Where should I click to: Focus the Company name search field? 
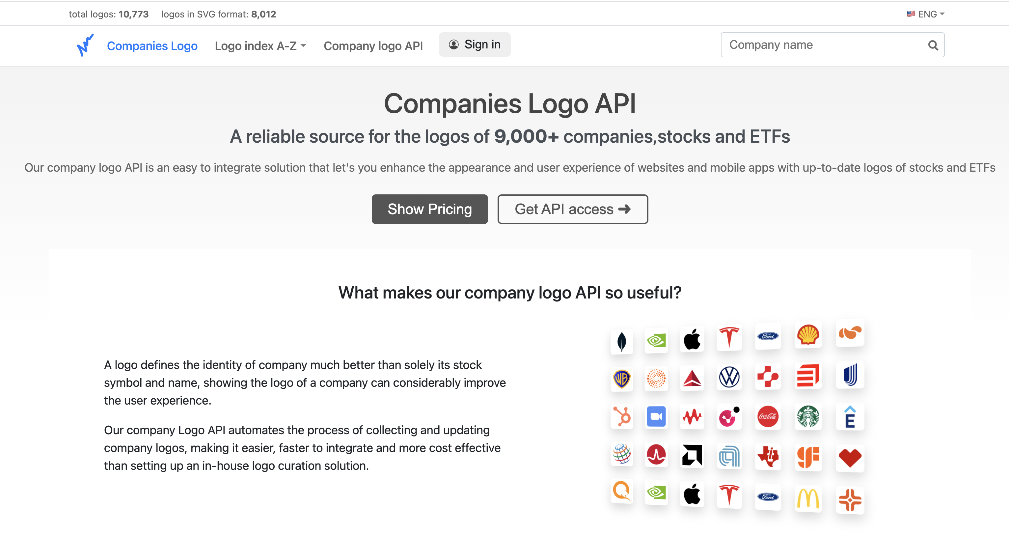coord(832,45)
